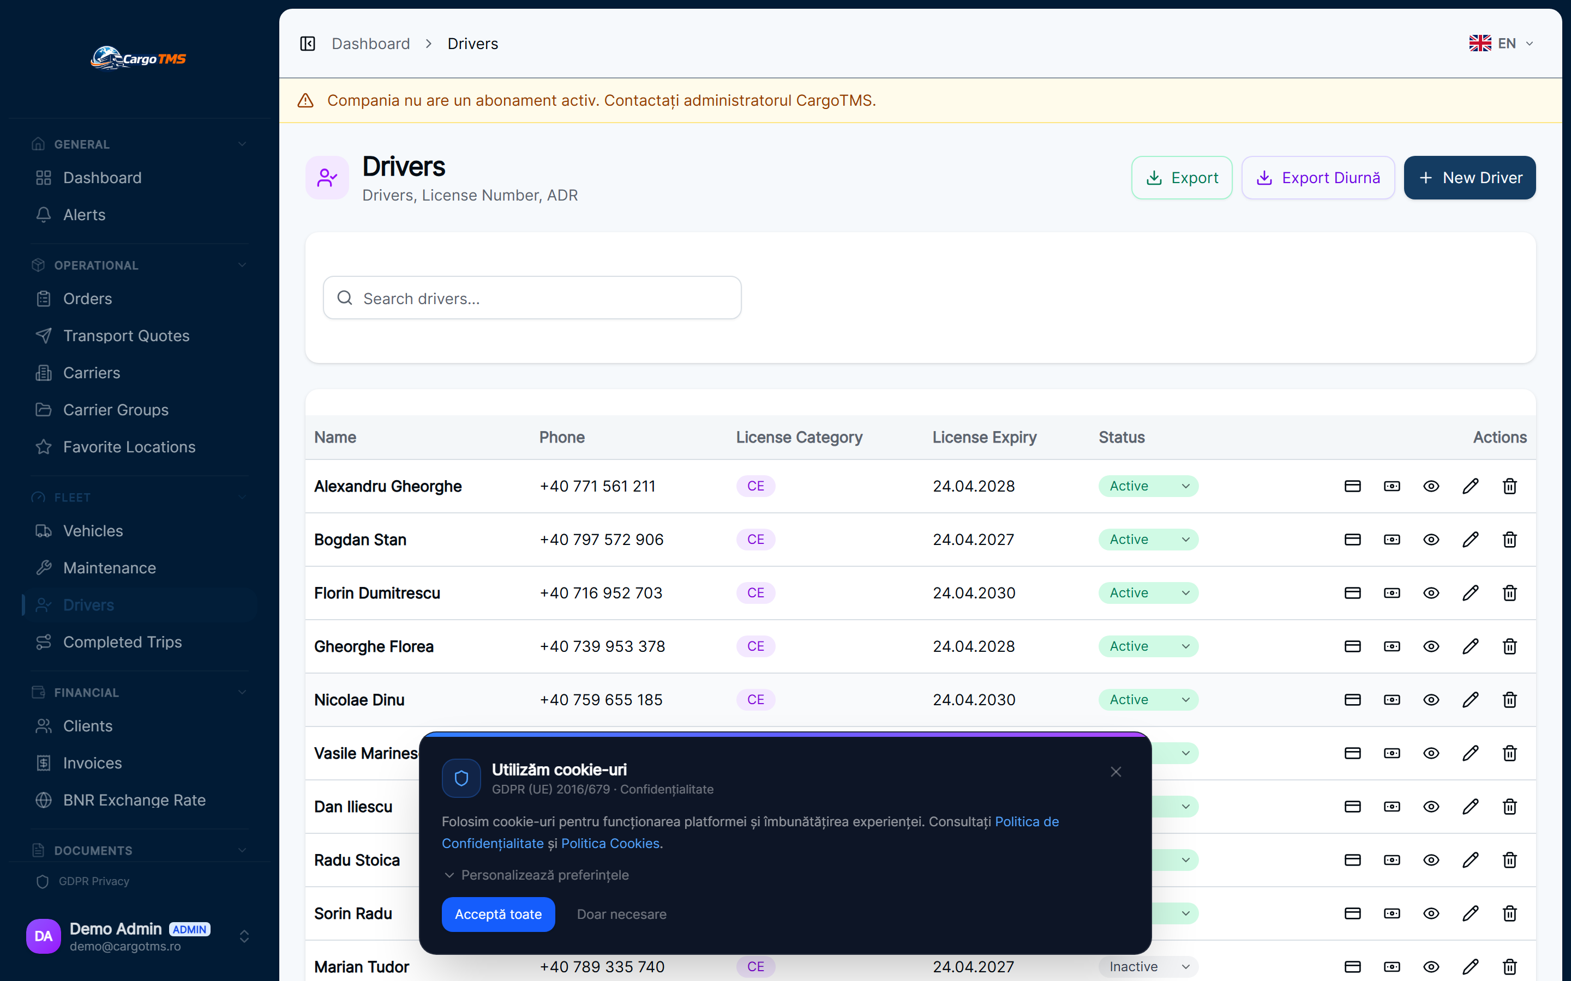Open the card icon for Dan Iliescu
The height and width of the screenshot is (981, 1571).
pos(1352,807)
